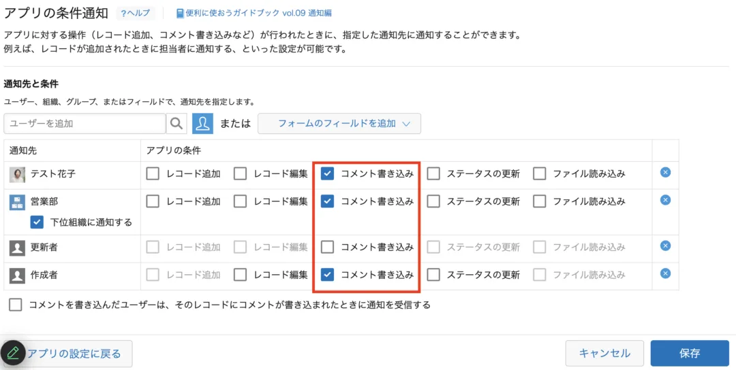
Task: Click the テスト花子 user avatar
Action: [17, 174]
